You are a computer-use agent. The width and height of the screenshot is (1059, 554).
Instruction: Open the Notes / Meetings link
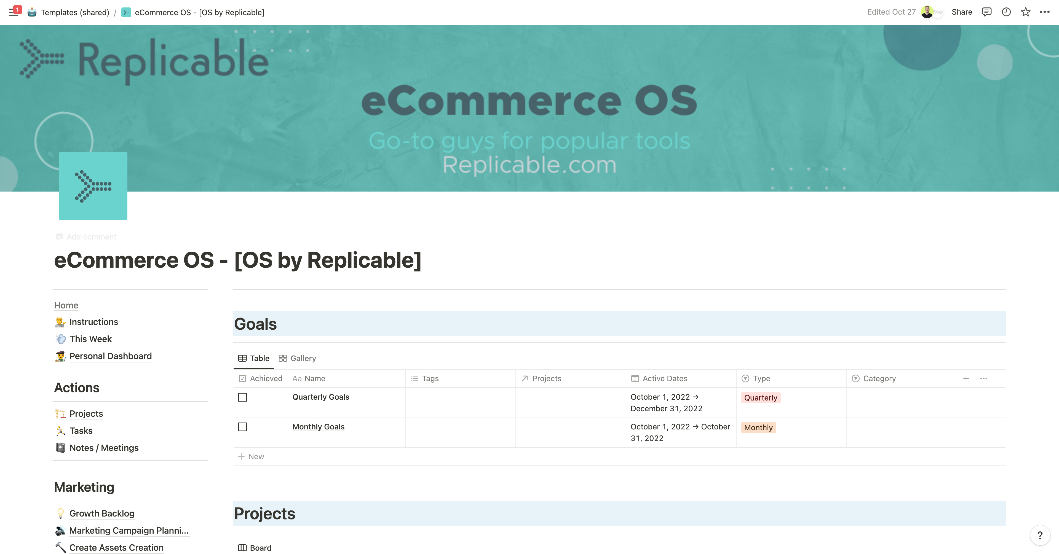tap(104, 448)
